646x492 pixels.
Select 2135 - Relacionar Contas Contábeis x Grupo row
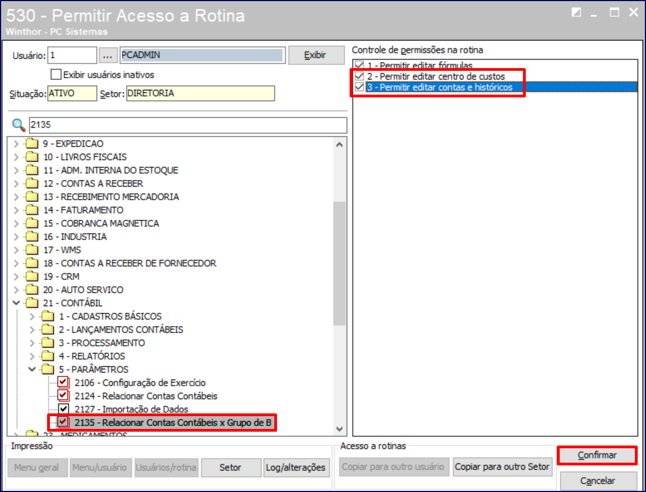(173, 422)
